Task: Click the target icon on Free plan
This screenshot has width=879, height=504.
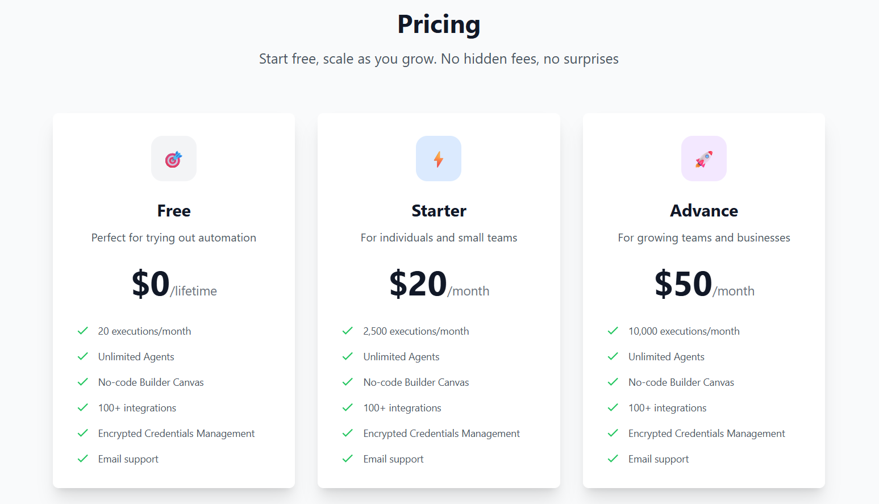Action: click(174, 159)
